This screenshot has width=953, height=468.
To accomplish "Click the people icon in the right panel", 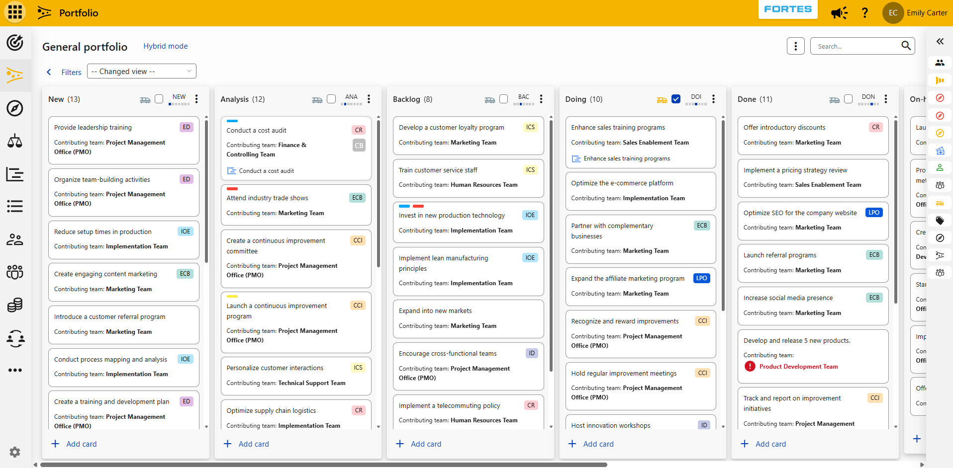I will tap(940, 63).
